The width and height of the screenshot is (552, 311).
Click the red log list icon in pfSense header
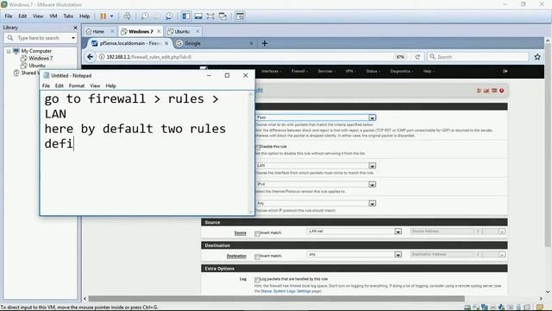(x=494, y=91)
